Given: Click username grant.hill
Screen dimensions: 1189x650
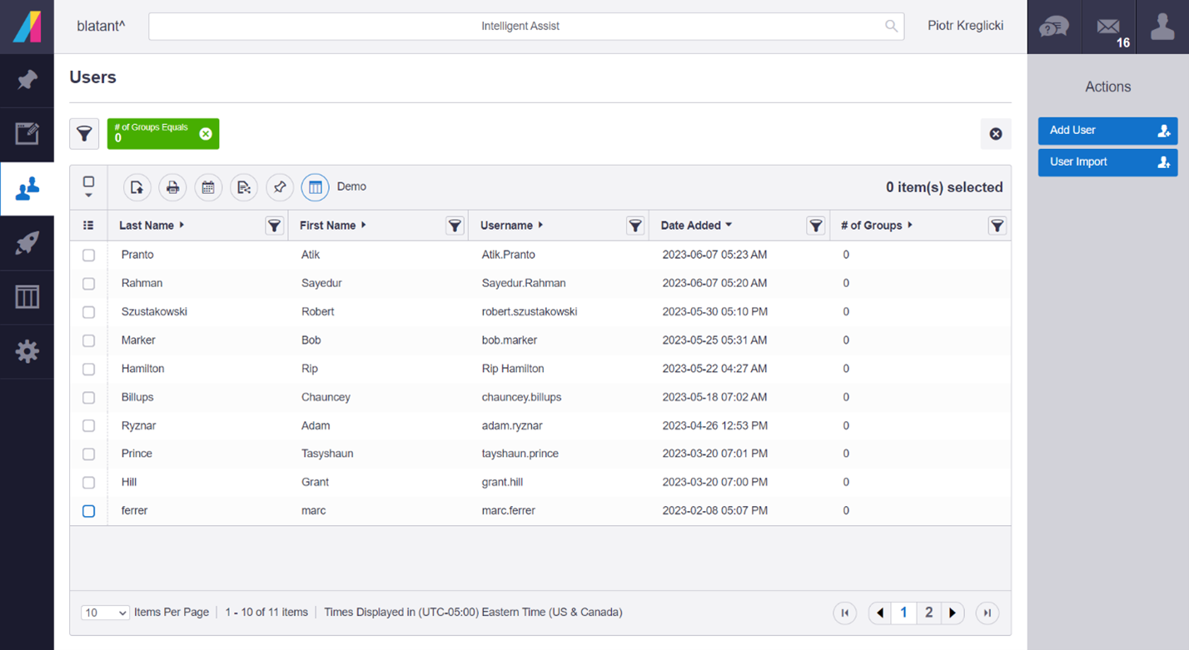Looking at the screenshot, I should tap(503, 482).
